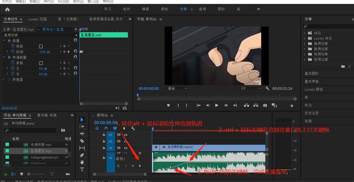This screenshot has height=182, width=354.
Task: Toggle stopwatch animation for 级别
Action: pos(13,52)
